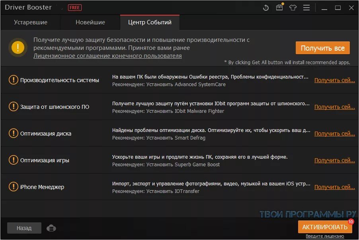Open the skin T-shirt icon

tap(293, 8)
